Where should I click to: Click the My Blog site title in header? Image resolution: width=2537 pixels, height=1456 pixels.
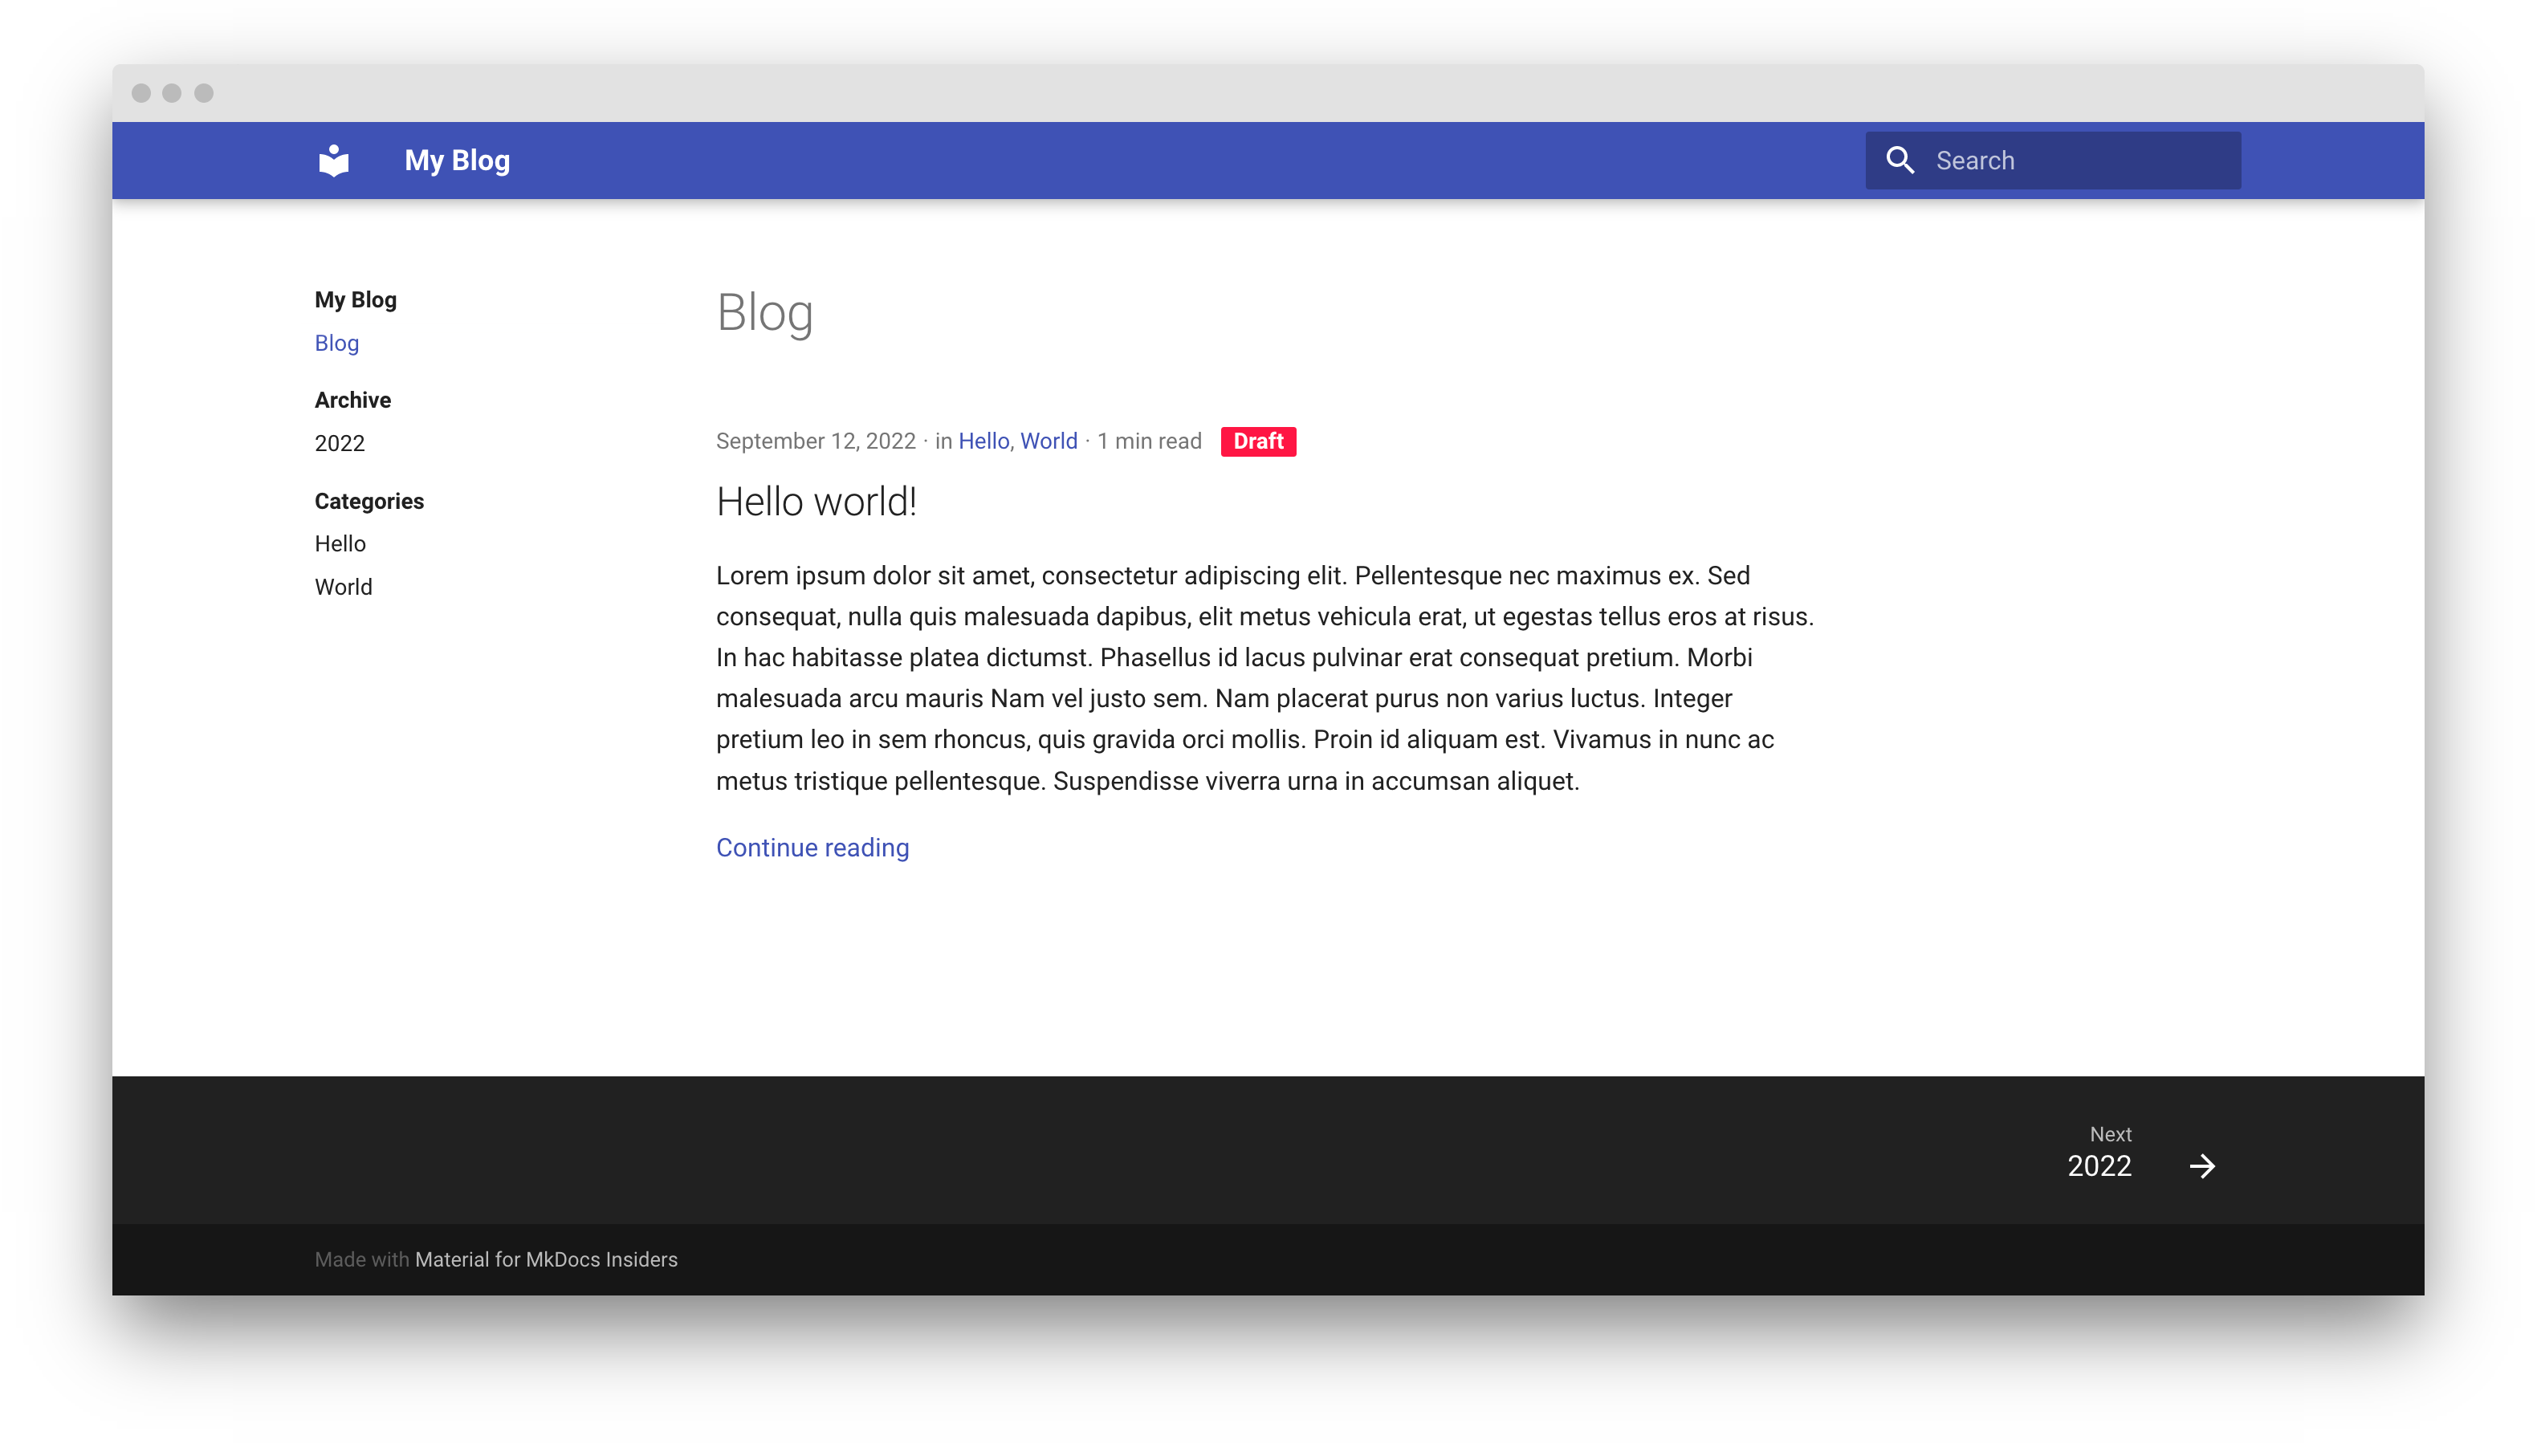pos(456,160)
